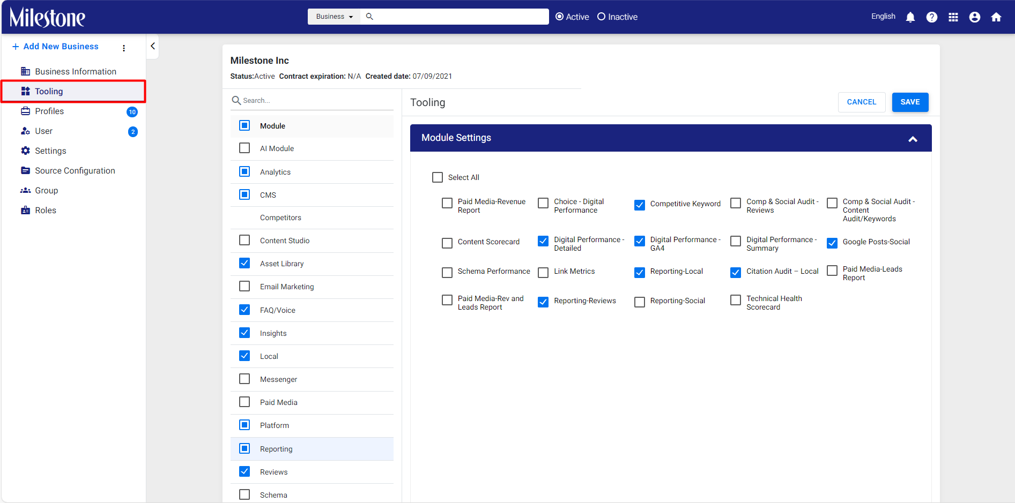
Task: Click the Milestone logo
Action: [x=47, y=17]
